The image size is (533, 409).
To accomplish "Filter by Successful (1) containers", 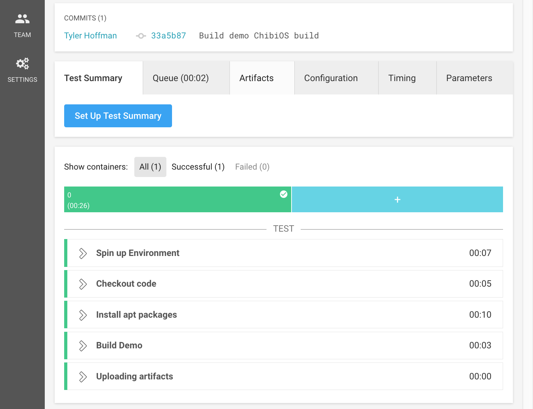I will point(198,167).
